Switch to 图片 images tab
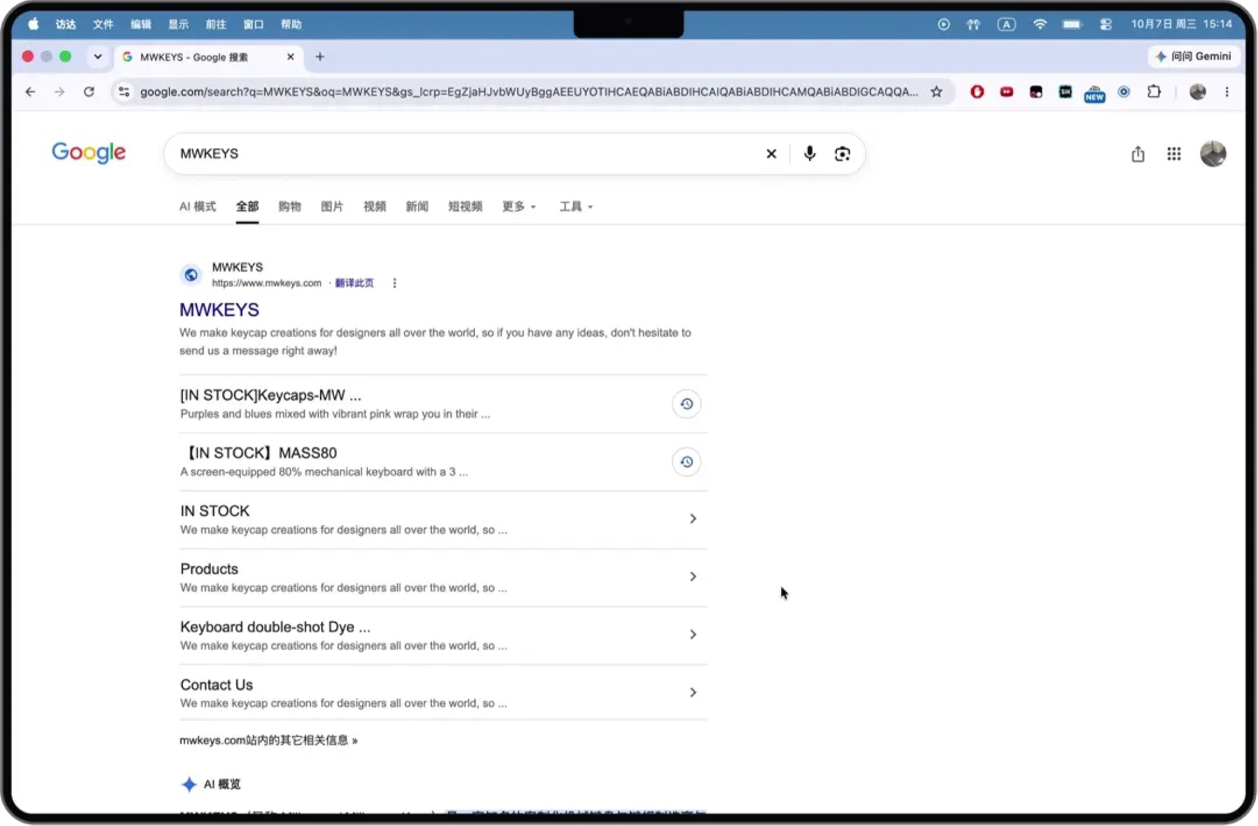This screenshot has width=1258, height=826. point(332,206)
